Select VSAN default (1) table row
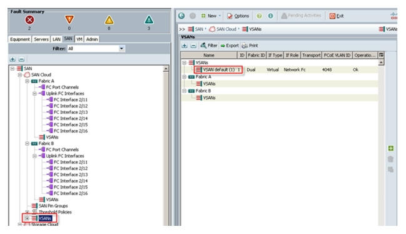This screenshot has height=234, width=406. [x=280, y=69]
